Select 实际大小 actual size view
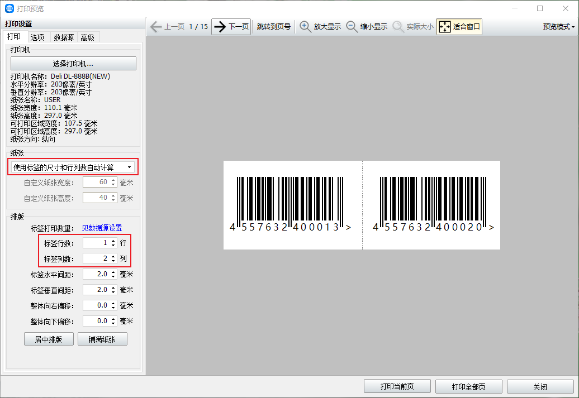Screen dimensions: 579x398 point(413,27)
